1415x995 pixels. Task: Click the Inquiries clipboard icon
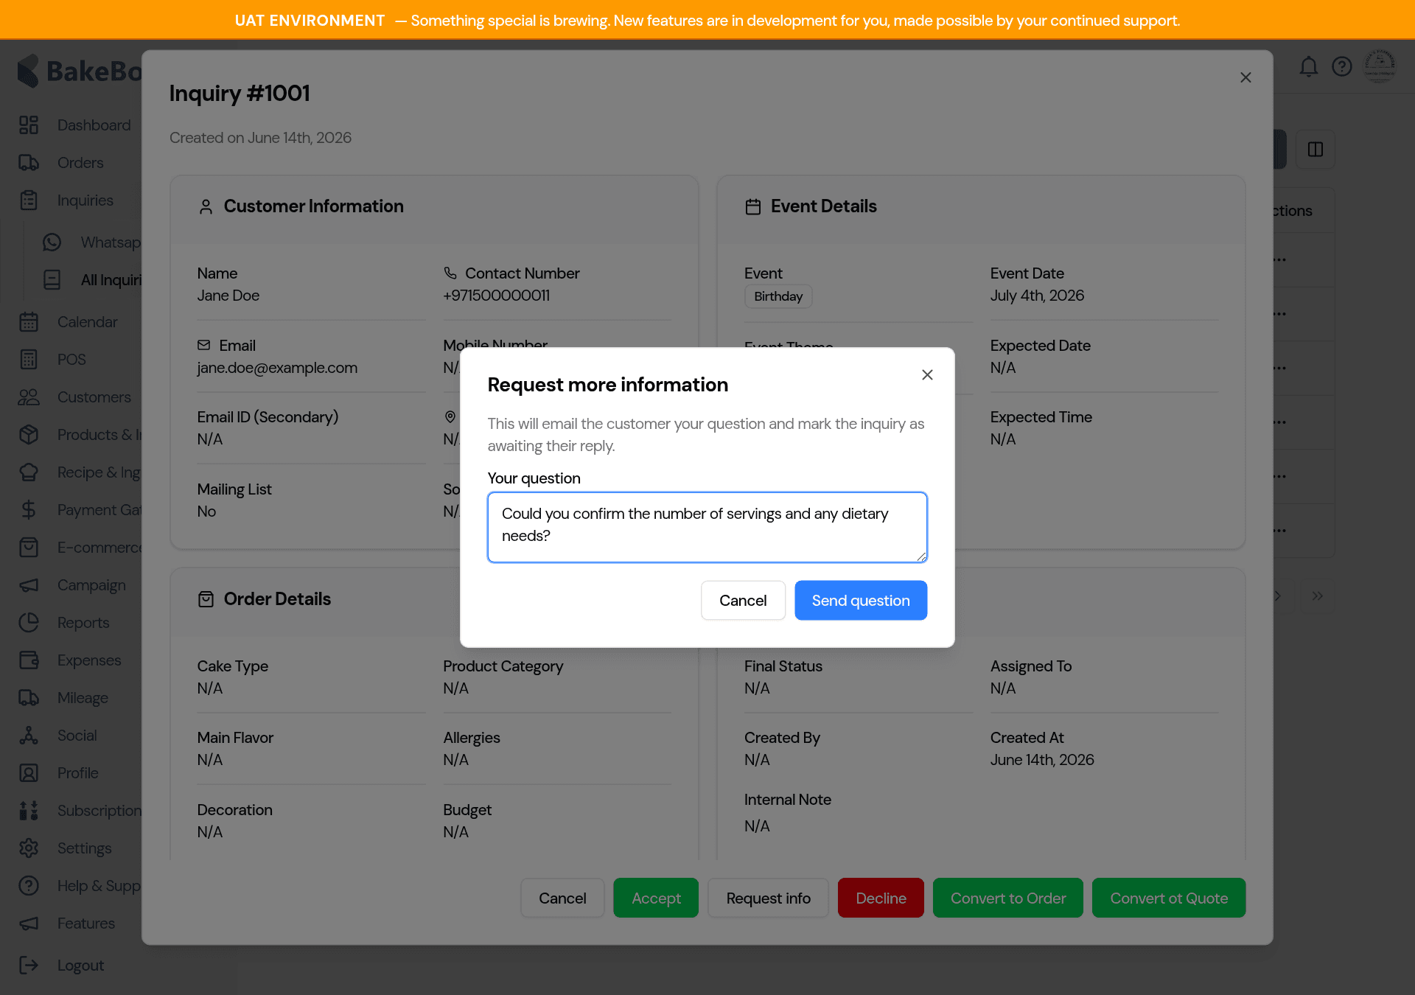click(29, 200)
